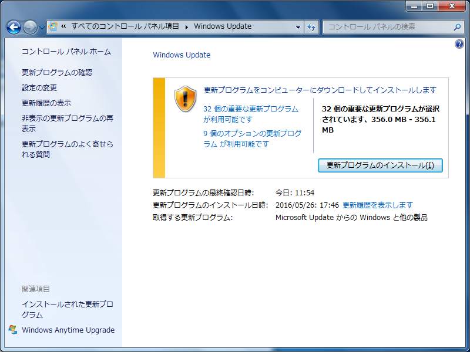Open the 9 個のオプションの更新プログラム link
The width and height of the screenshot is (470, 352).
pyautogui.click(x=253, y=138)
